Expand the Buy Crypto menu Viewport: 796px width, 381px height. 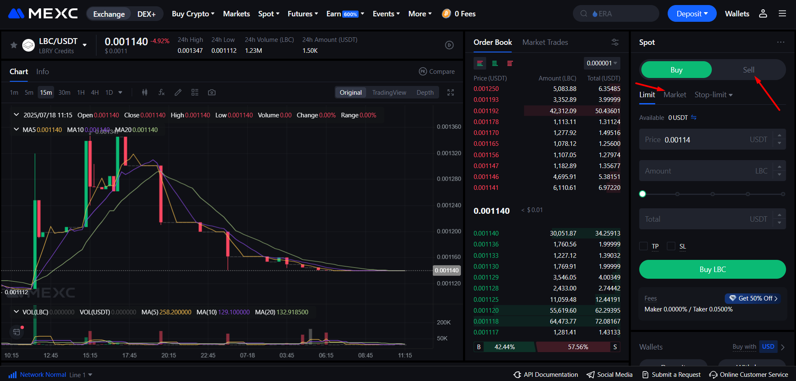[x=193, y=14]
